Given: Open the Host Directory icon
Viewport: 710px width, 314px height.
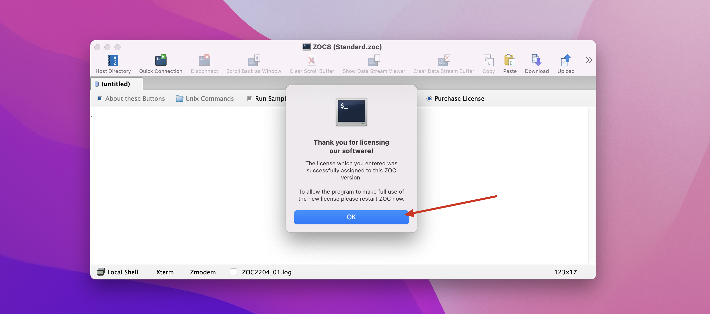Looking at the screenshot, I should pos(113,60).
